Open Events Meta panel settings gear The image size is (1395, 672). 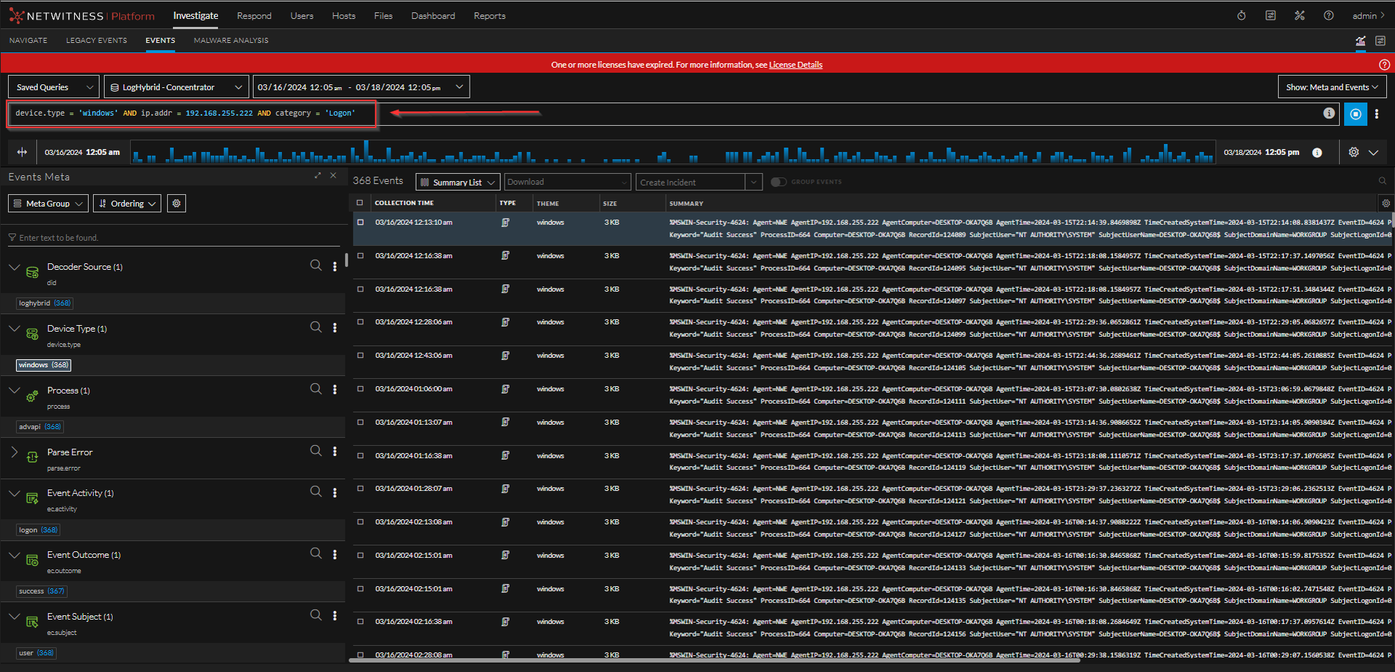[x=177, y=204]
